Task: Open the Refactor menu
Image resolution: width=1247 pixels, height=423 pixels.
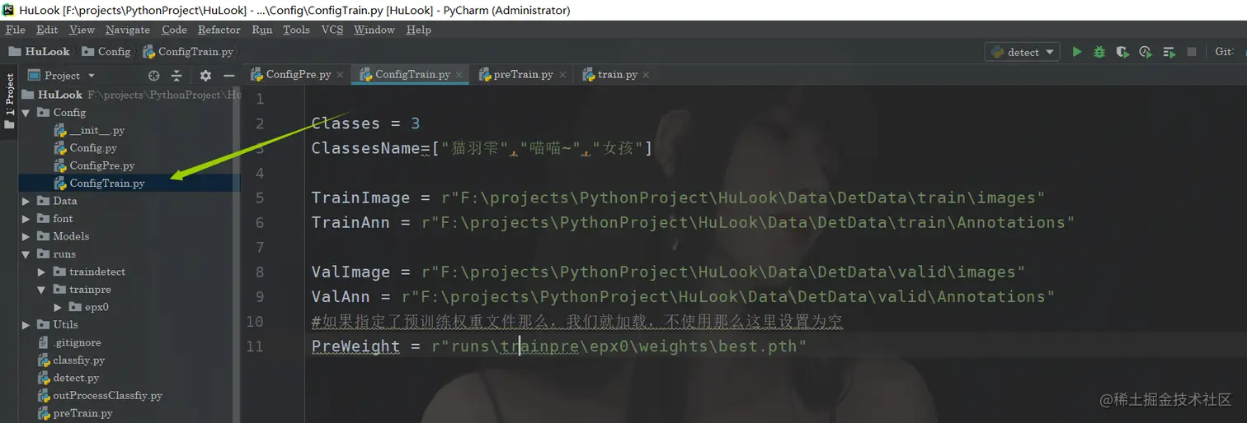Action: [x=219, y=30]
